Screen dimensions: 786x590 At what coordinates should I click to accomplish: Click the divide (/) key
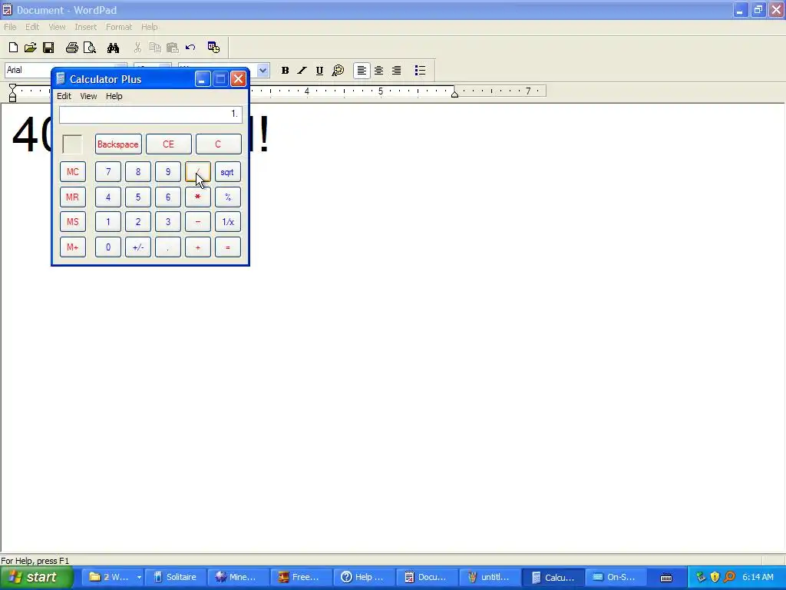(x=198, y=172)
